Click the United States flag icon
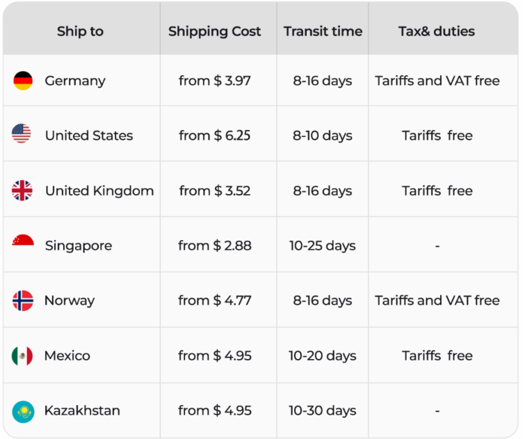523x439 pixels. pos(22,135)
